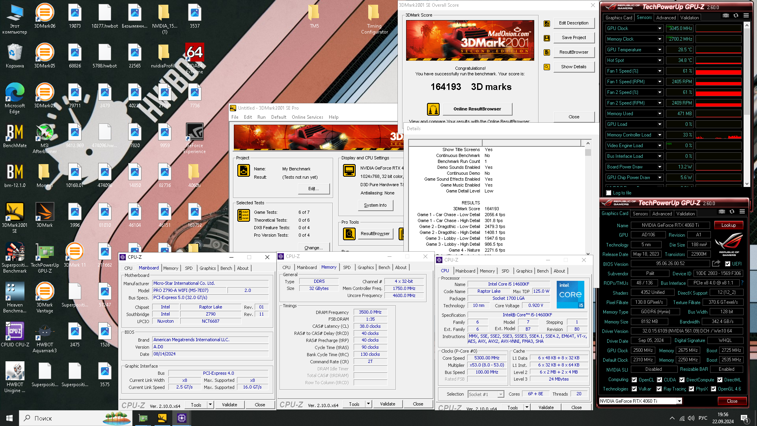
Task: Select the TechPowerUp GPU-Z desktop icon
Action: point(45,258)
